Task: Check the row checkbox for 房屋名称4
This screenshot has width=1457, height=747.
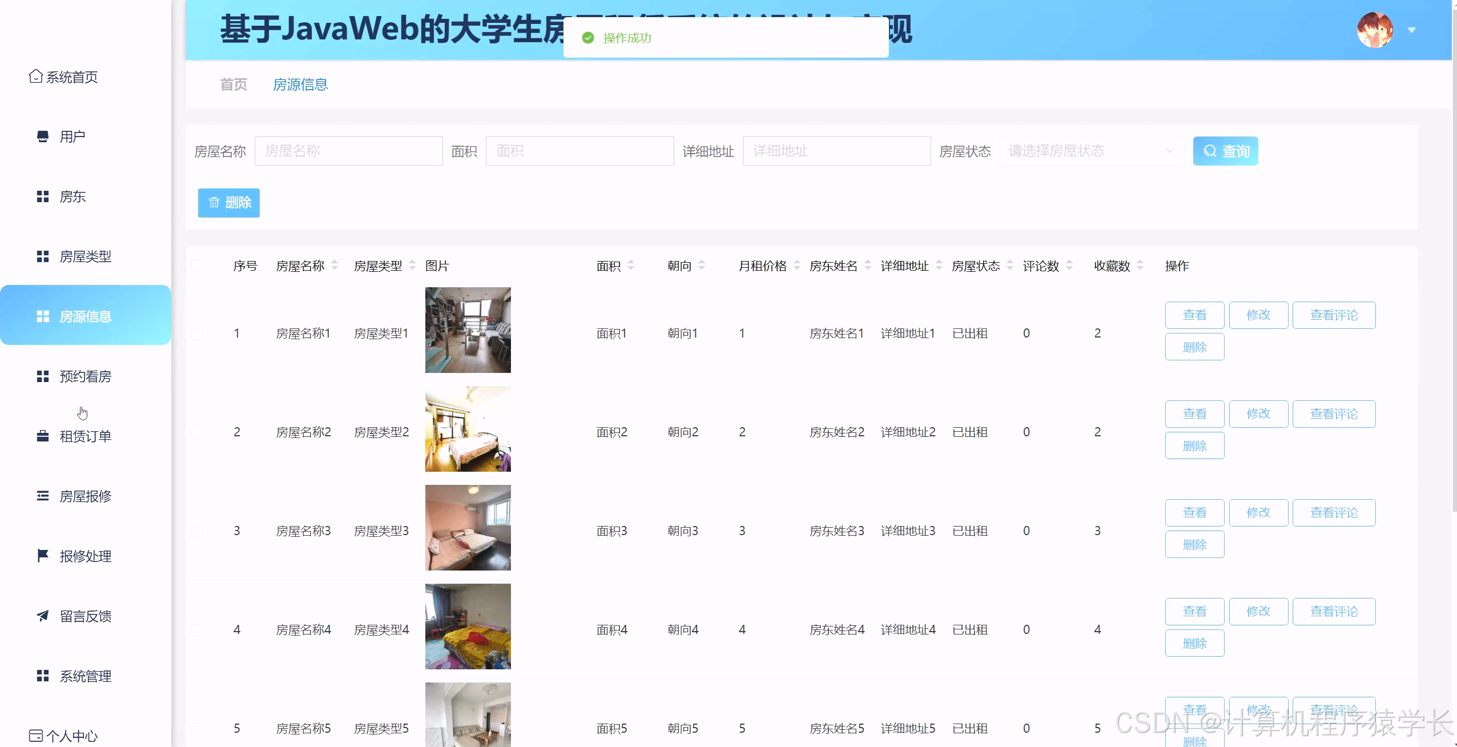Action: pyautogui.click(x=196, y=630)
